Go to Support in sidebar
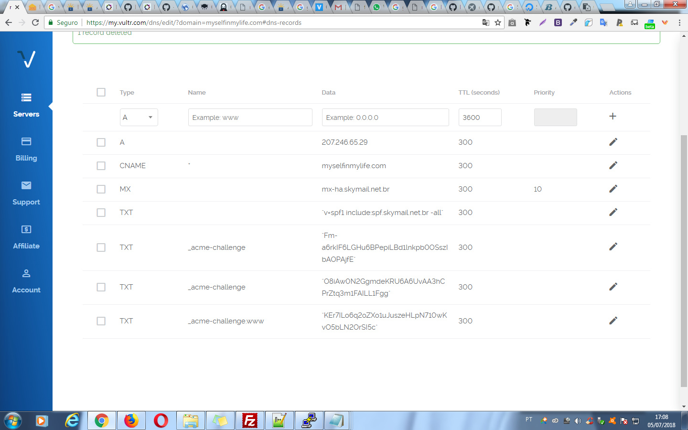Image resolution: width=688 pixels, height=430 pixels. click(x=26, y=202)
